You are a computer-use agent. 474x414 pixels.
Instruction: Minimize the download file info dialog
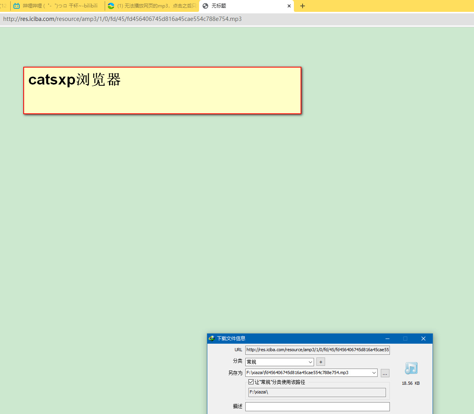point(387,339)
